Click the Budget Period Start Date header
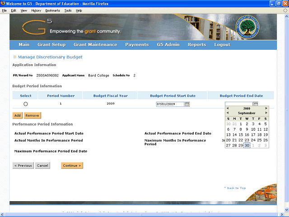The height and width of the screenshot is (217, 289). (x=172, y=96)
